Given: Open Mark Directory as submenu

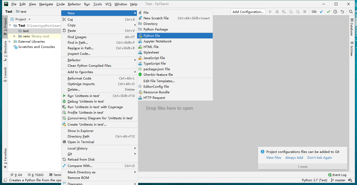Looking at the screenshot, I should (99, 172).
